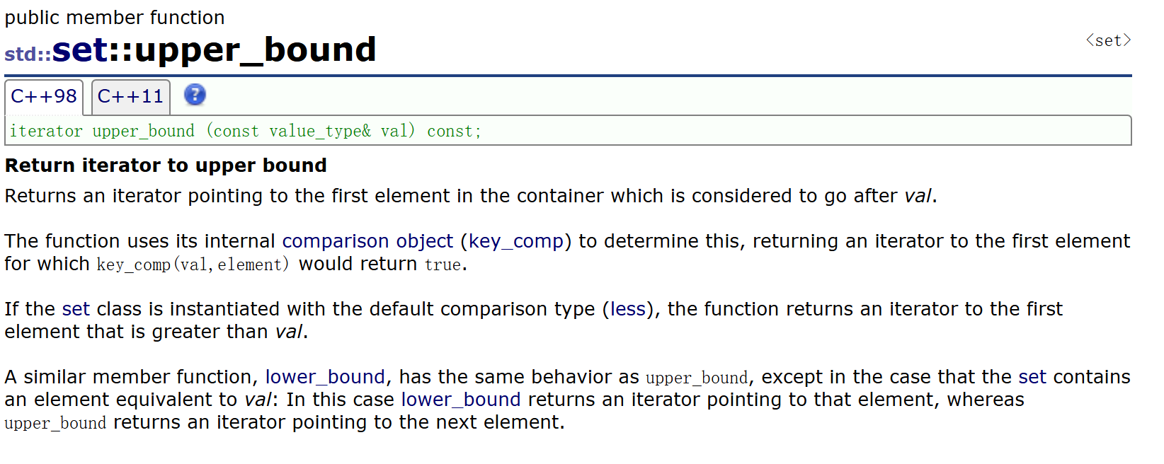Click the 'less' comparison type link

[627, 309]
